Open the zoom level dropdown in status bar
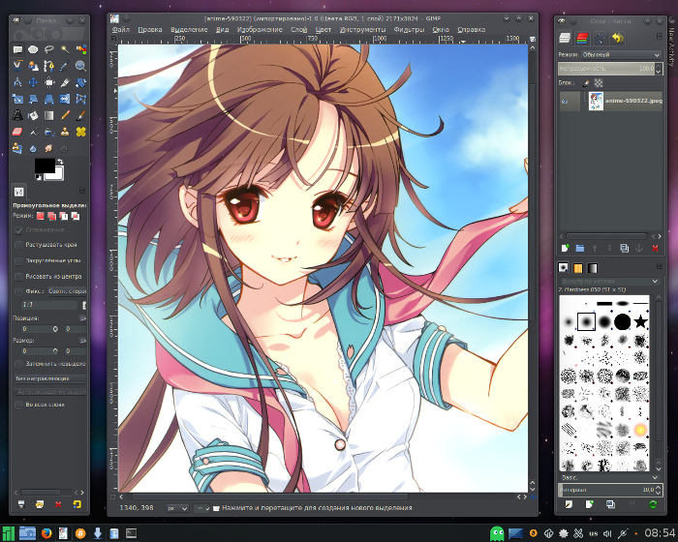 point(201,509)
